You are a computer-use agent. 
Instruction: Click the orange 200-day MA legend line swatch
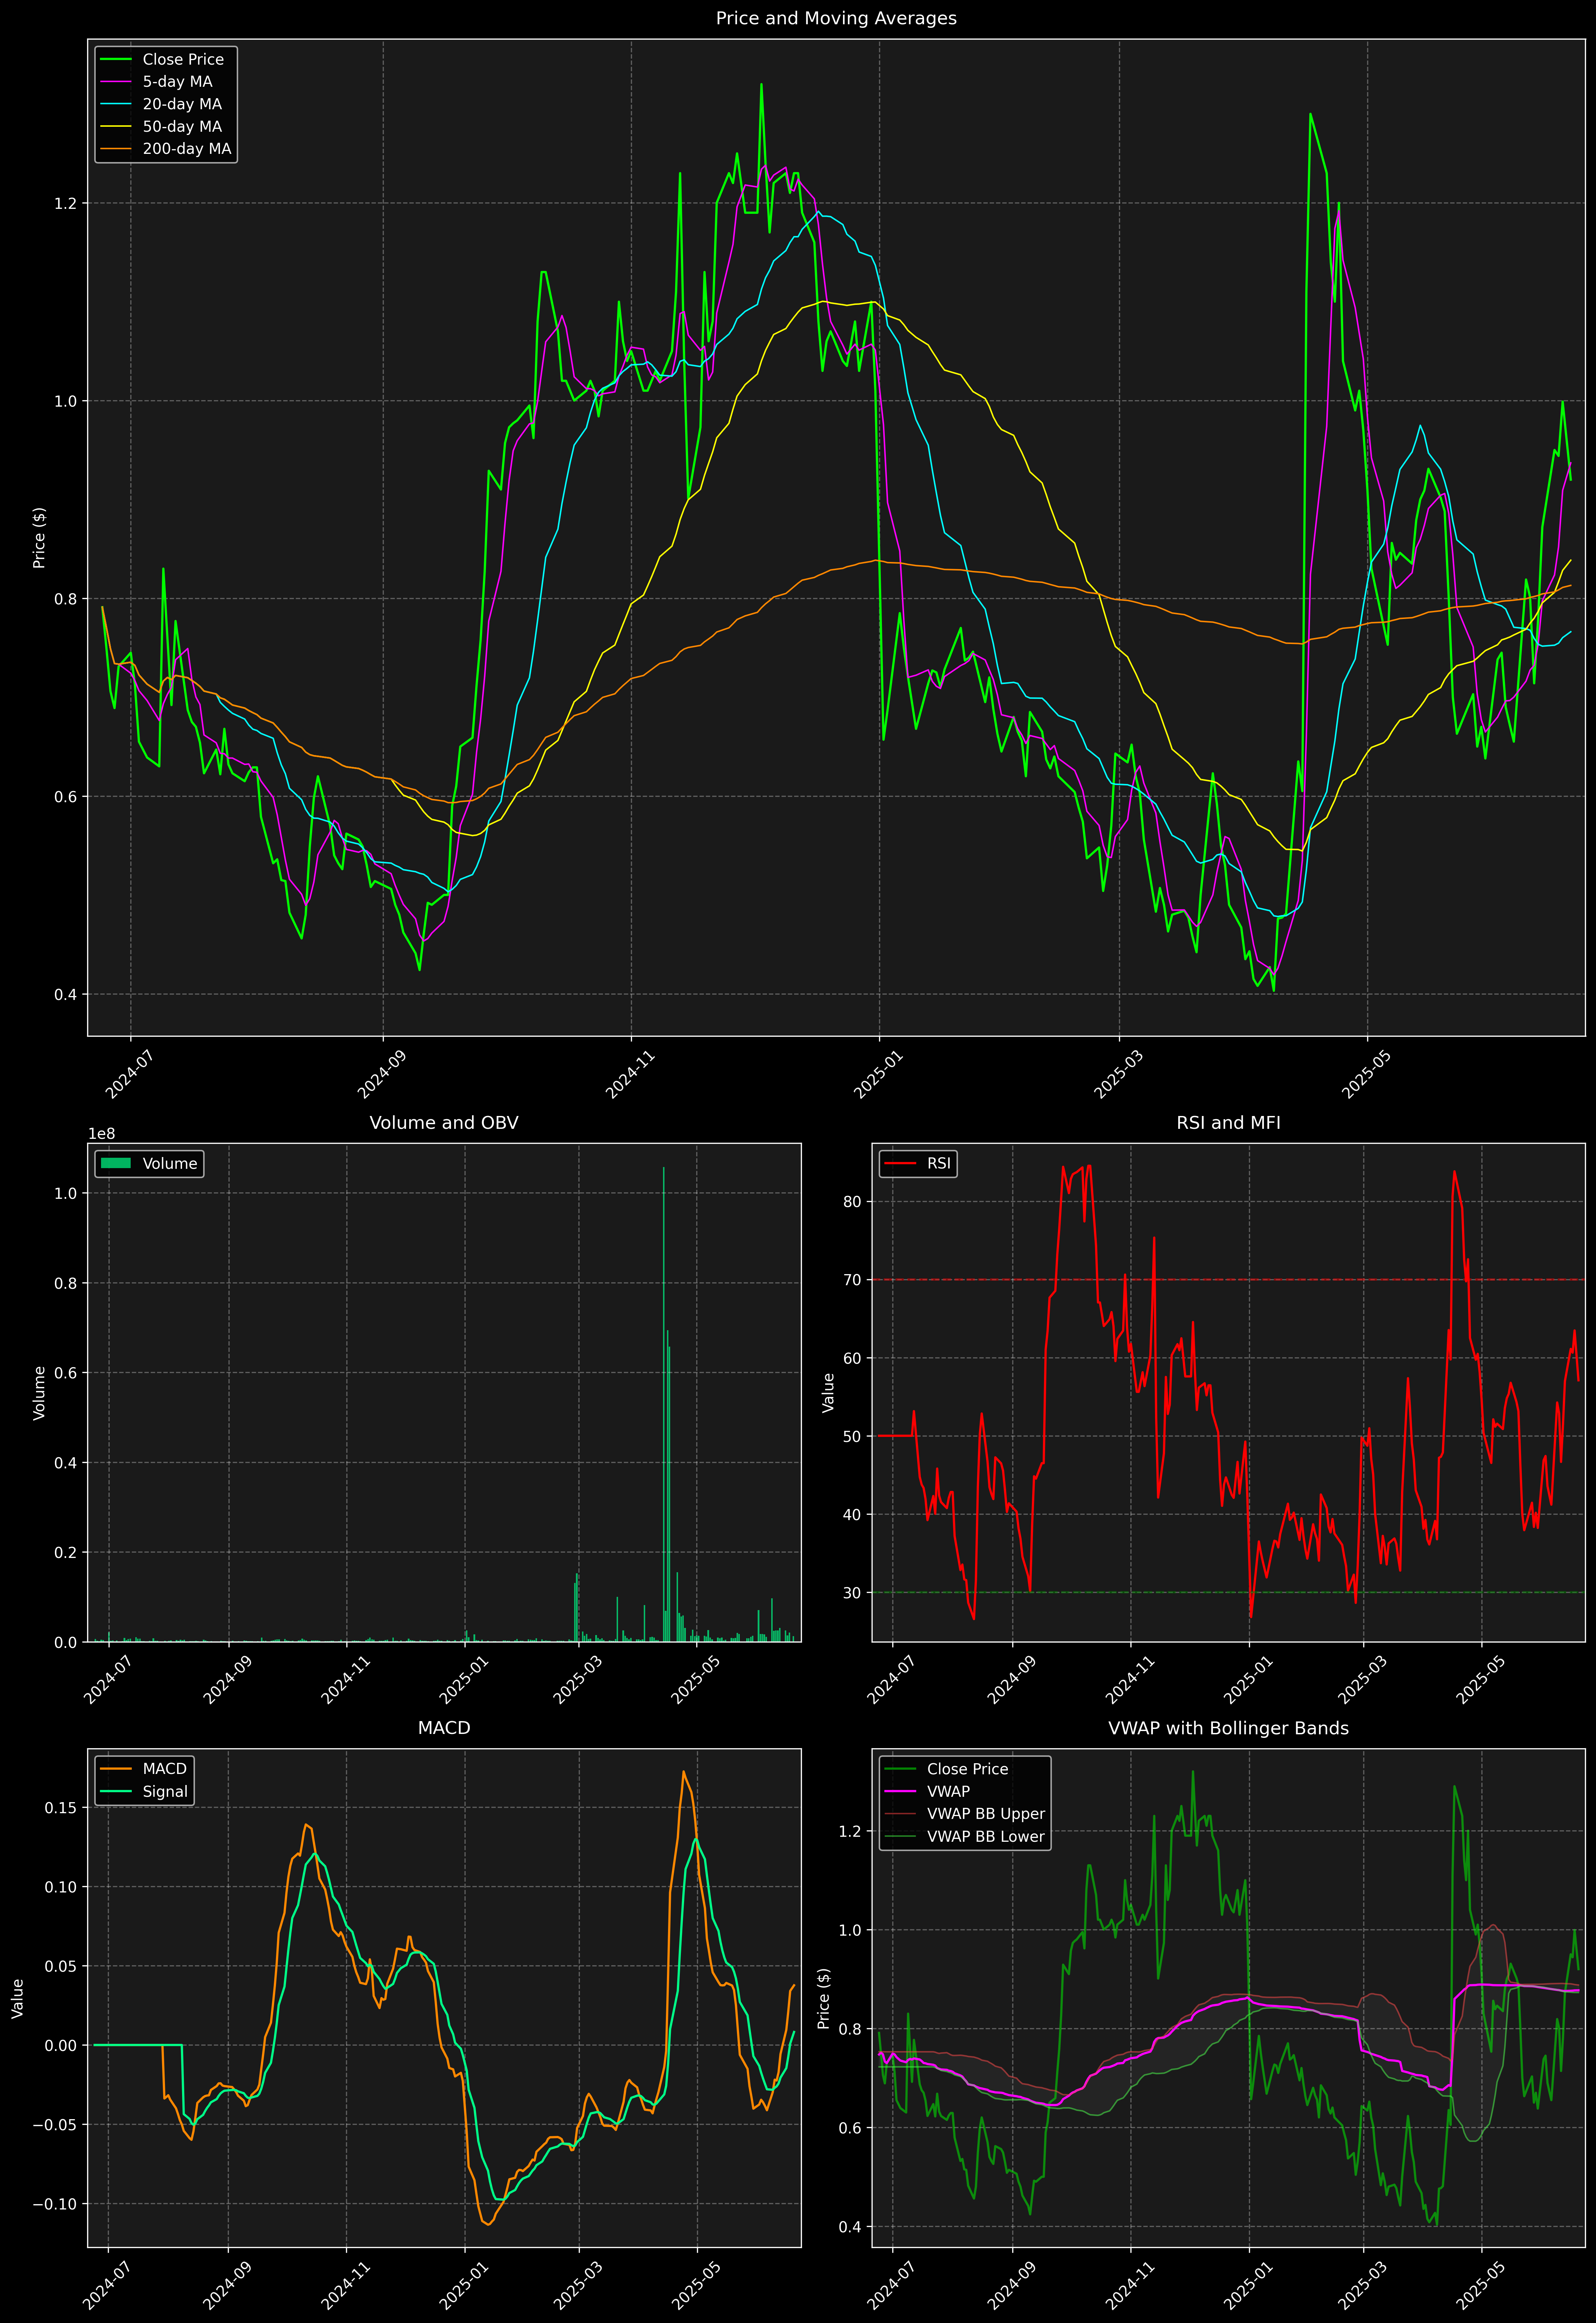(116, 149)
